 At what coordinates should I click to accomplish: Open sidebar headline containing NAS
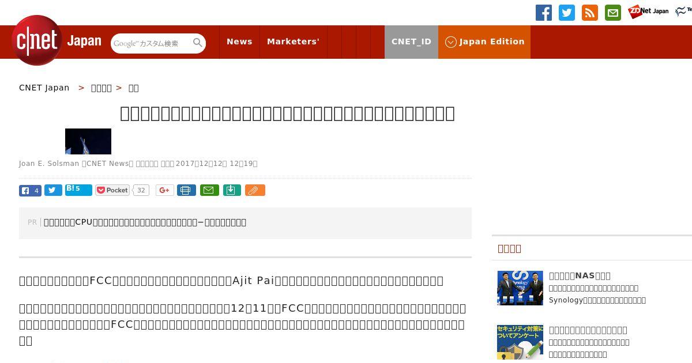580,275
